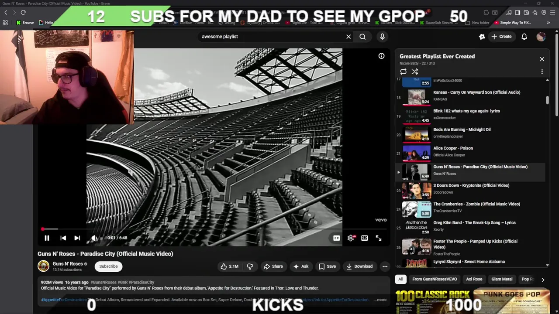Close the playlist panel
The height and width of the screenshot is (314, 559).
(542, 59)
